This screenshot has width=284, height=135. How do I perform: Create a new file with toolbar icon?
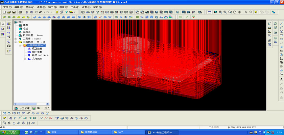point(4,12)
